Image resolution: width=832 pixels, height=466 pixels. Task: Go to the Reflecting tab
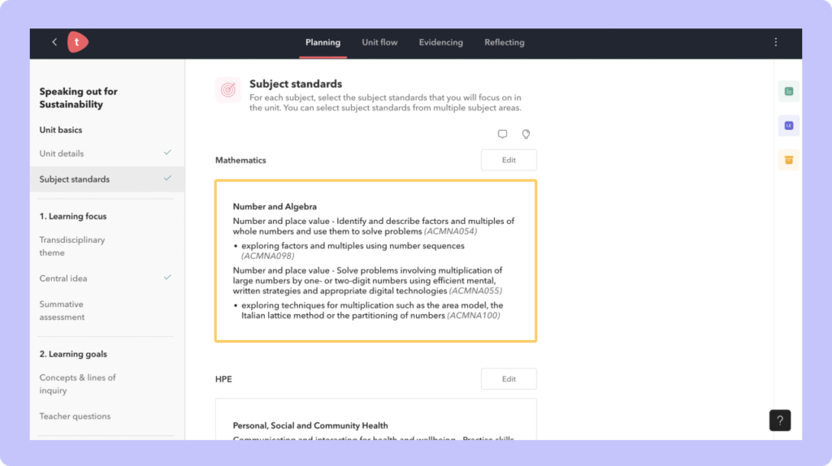point(504,42)
